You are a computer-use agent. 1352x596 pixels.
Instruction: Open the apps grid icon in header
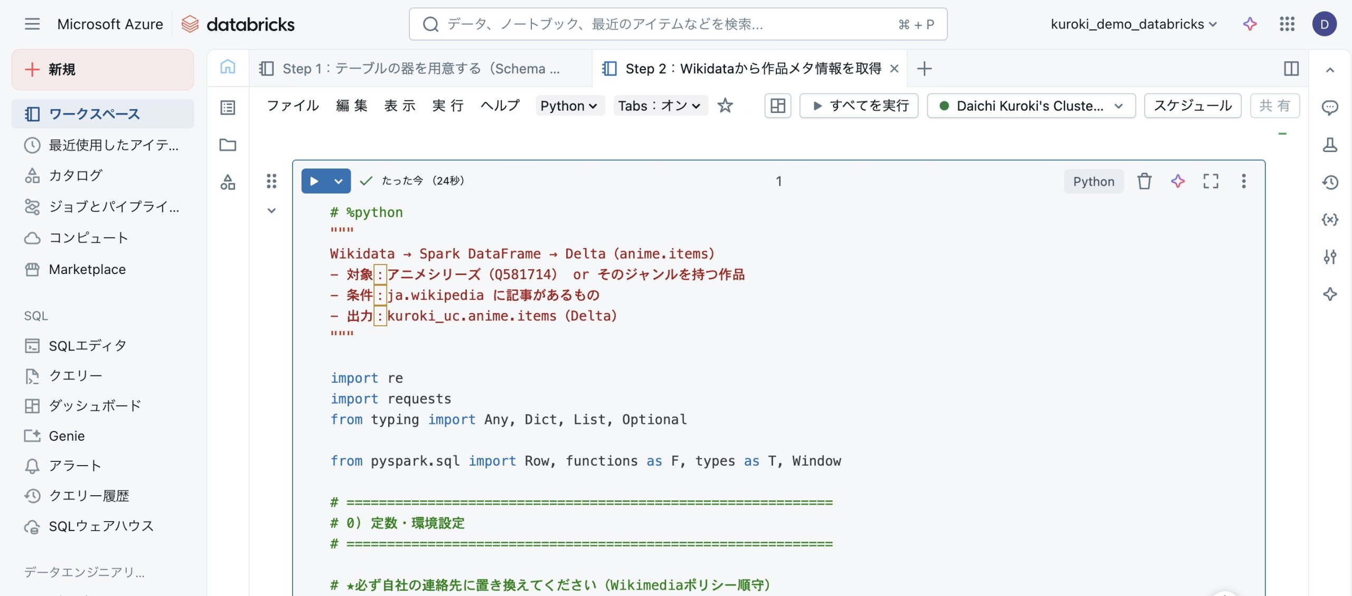click(x=1287, y=24)
